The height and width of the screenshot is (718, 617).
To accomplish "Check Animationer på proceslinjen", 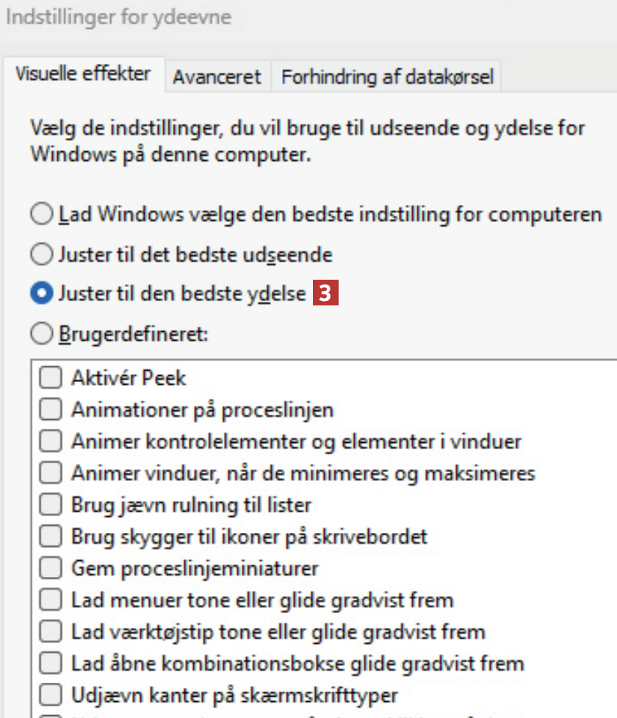I will coord(50,410).
